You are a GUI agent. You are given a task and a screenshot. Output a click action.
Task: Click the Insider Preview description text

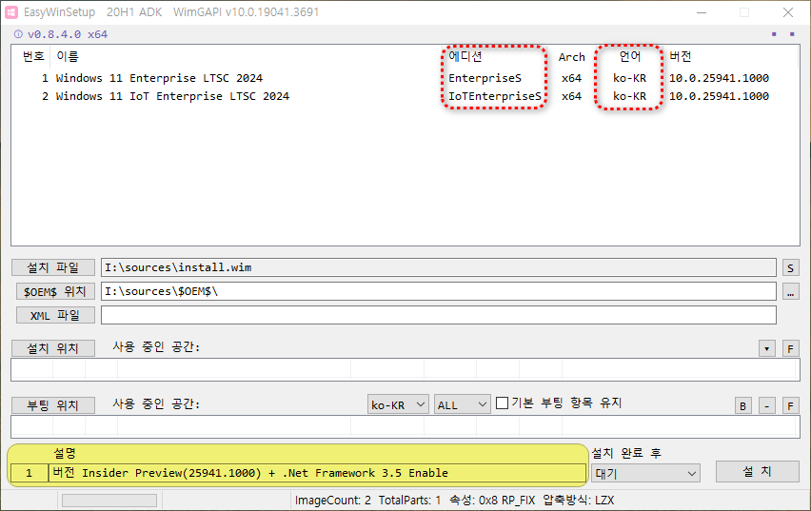[249, 473]
